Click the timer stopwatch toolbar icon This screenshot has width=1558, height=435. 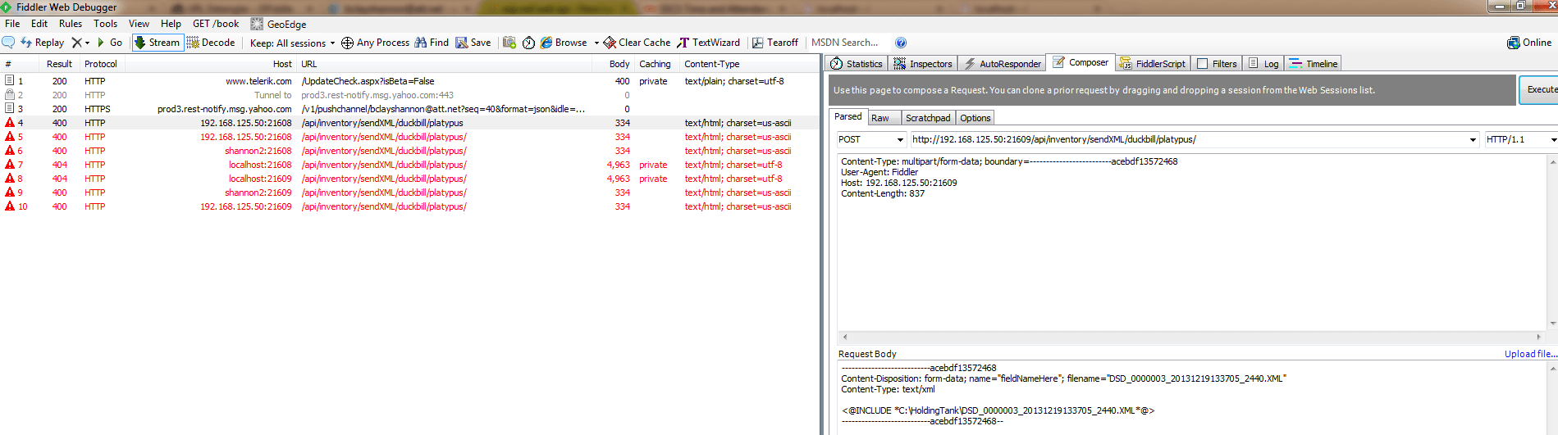pos(528,43)
